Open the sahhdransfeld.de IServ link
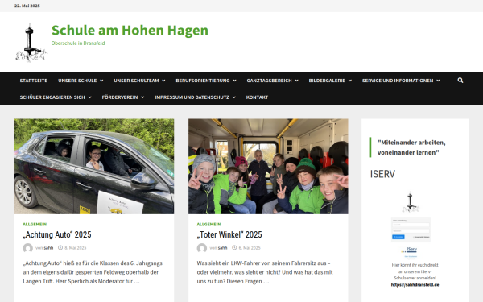483x302 pixels. pos(415,285)
